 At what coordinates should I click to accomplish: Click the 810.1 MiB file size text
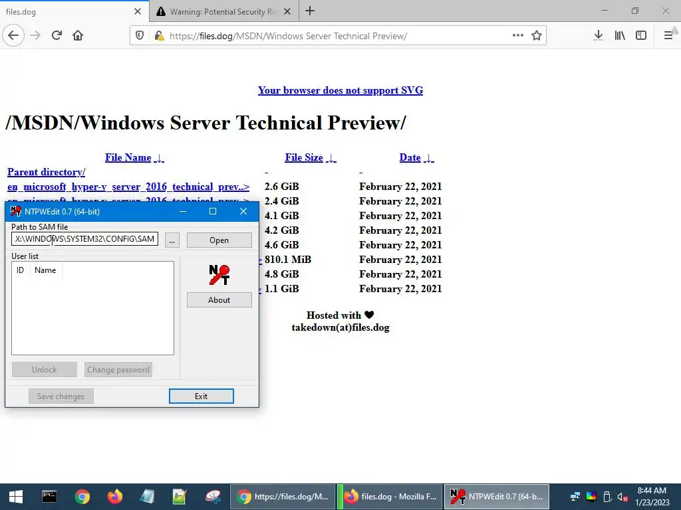tap(287, 260)
